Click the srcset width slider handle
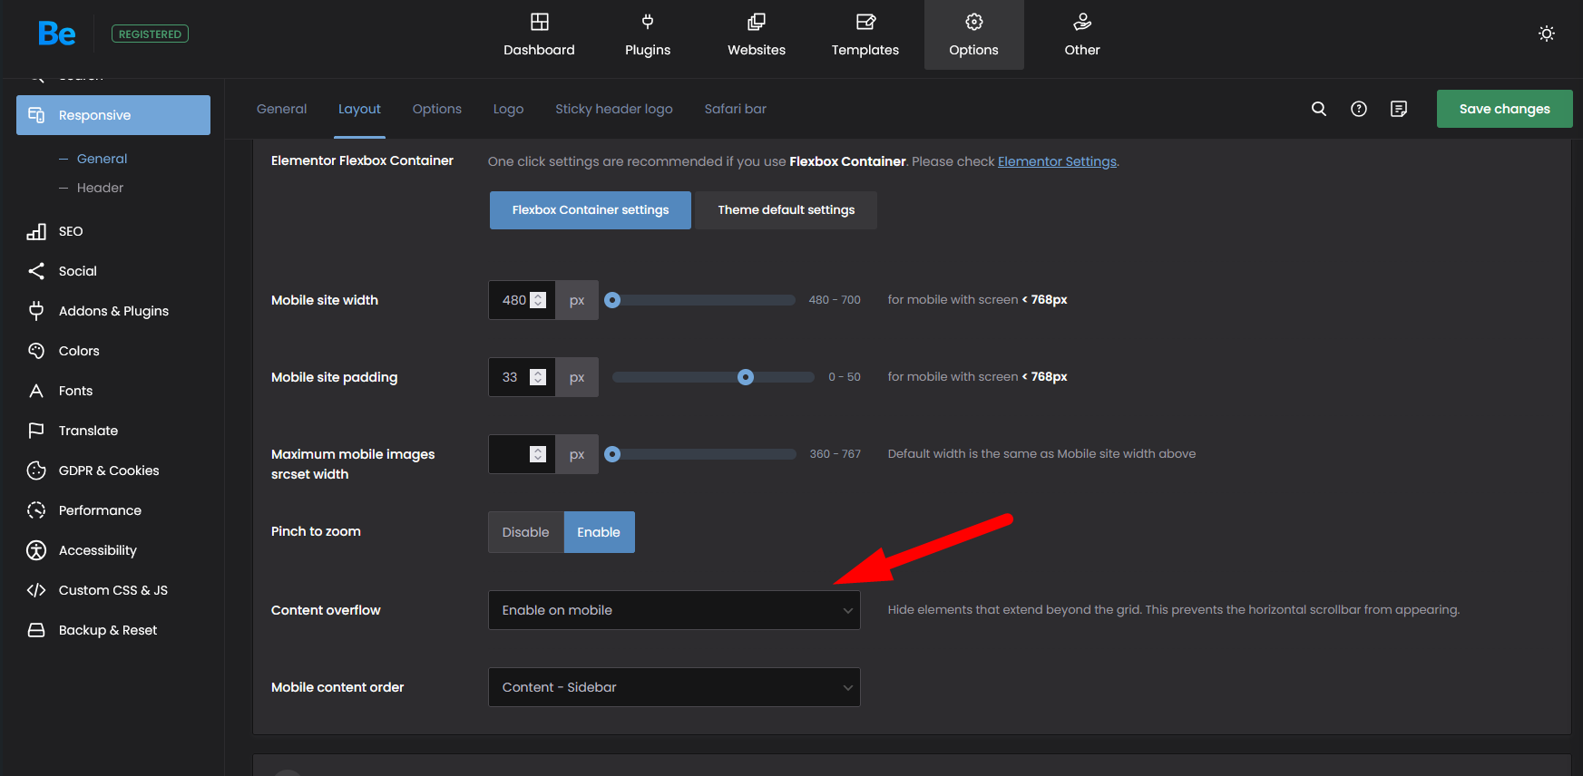This screenshot has height=776, width=1583. [x=612, y=454]
